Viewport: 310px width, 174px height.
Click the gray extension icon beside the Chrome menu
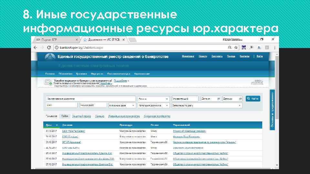pos(267,48)
